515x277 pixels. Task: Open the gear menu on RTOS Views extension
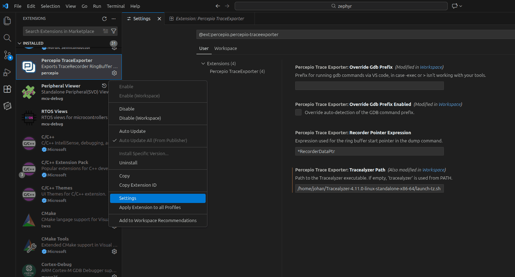[114, 124]
